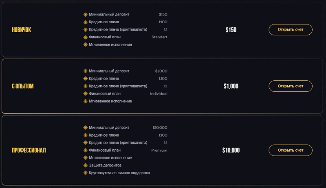Click the $150 price label
Screen dimensions: 326x188
(x=231, y=30)
